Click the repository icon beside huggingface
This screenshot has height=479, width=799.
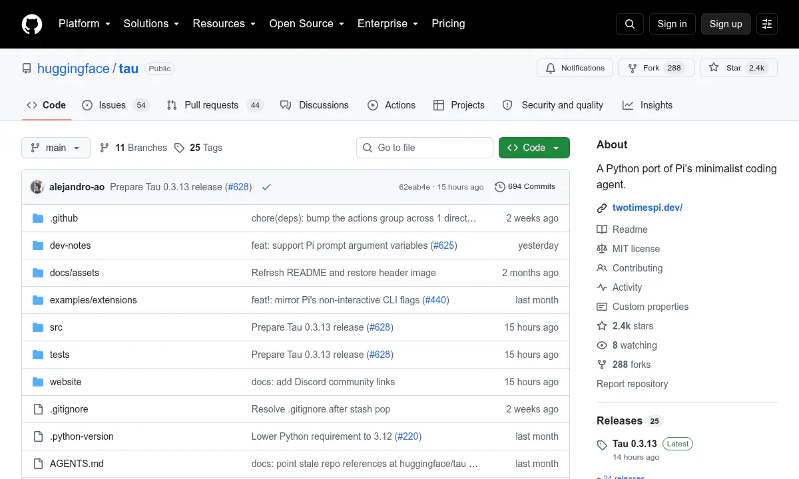point(27,69)
